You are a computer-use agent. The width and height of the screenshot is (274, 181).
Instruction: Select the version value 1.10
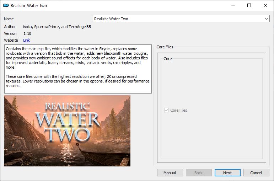click(27, 33)
